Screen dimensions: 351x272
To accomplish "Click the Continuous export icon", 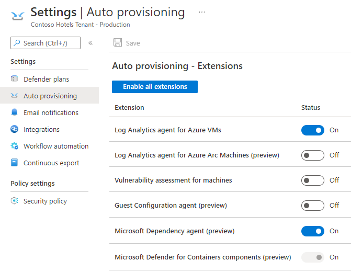I will point(14,163).
